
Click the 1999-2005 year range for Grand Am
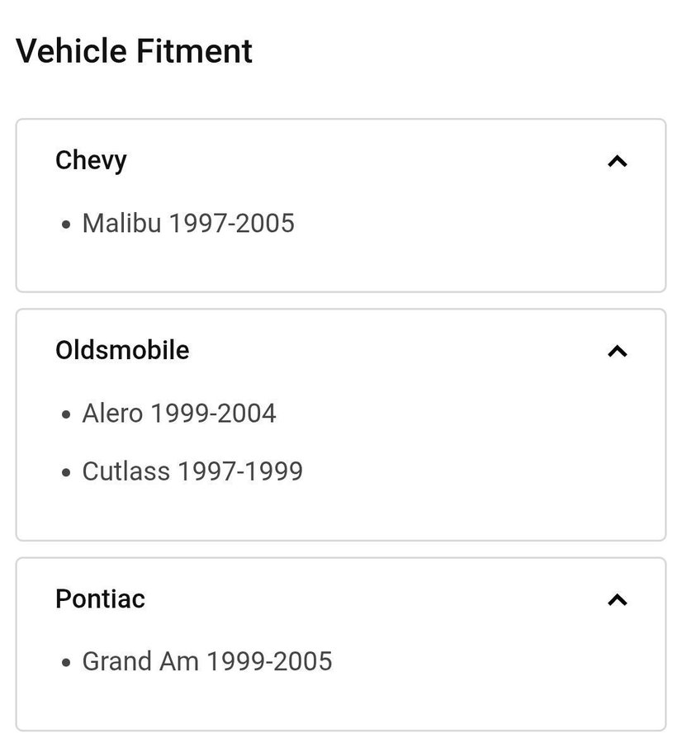[269, 661]
